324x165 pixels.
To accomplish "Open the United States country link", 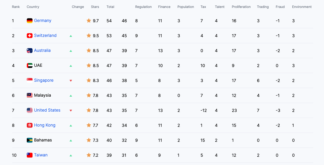I will coord(47,110).
